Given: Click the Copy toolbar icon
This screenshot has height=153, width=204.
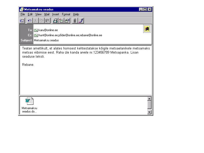Looking at the screenshot, I should [42, 21].
